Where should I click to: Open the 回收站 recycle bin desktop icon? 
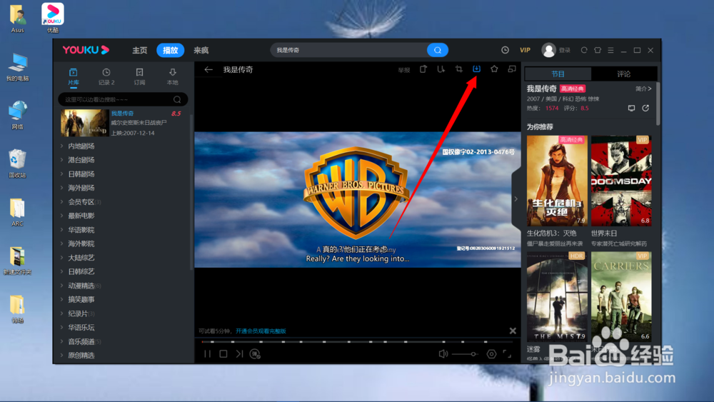pos(17,164)
